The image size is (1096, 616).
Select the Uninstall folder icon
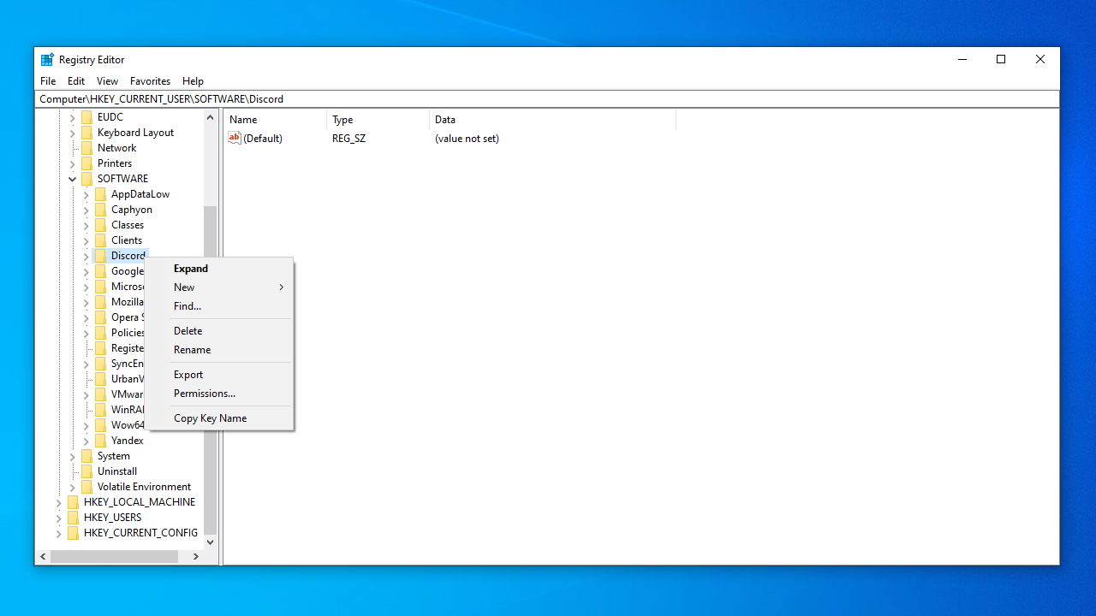[x=86, y=471]
